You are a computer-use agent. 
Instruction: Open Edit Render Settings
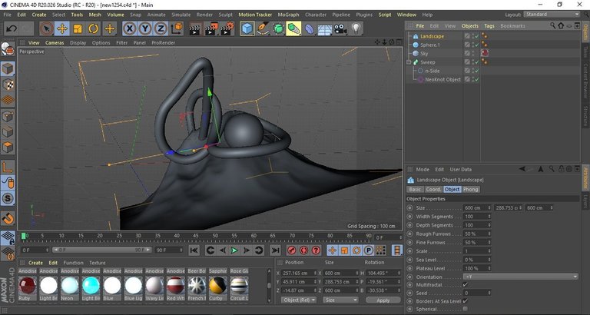click(x=227, y=29)
